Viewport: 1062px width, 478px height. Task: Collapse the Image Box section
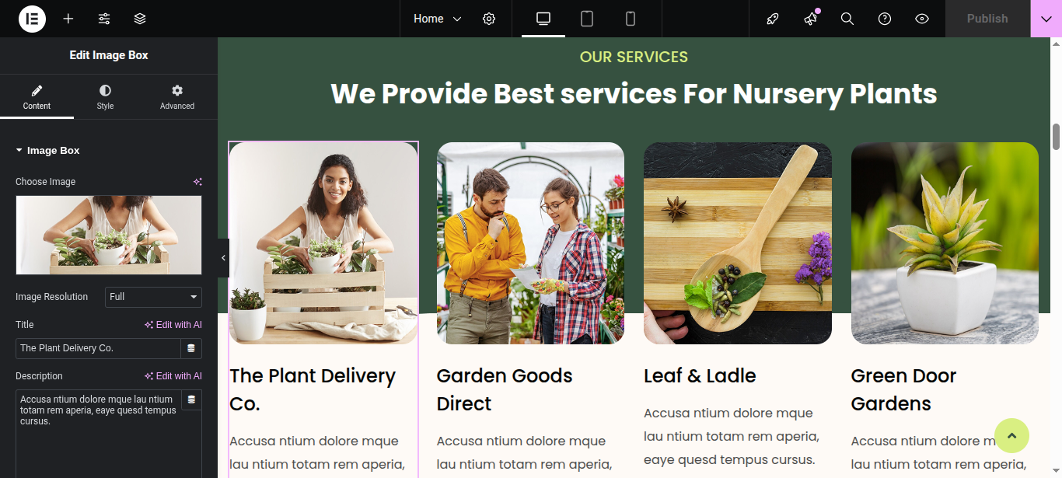(x=47, y=151)
